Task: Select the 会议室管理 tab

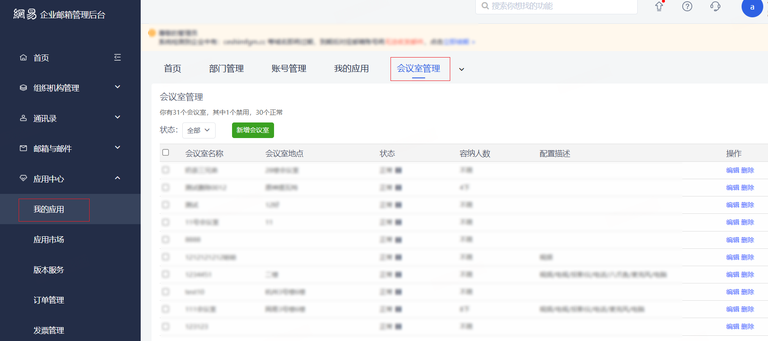Action: (419, 68)
